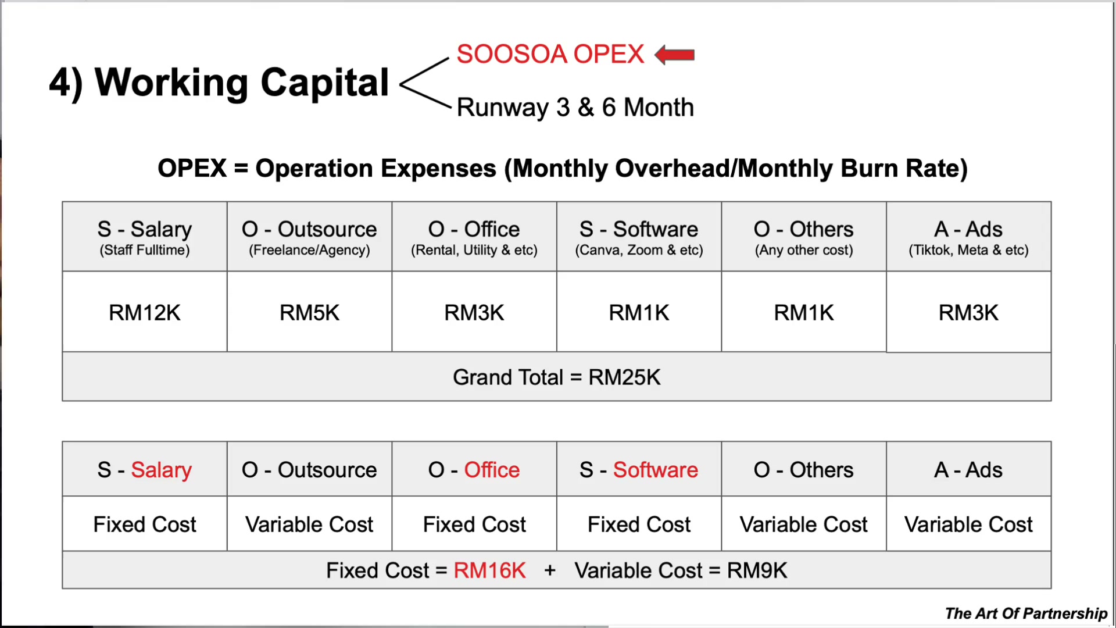Click 'O - Others' header in second table

point(804,470)
